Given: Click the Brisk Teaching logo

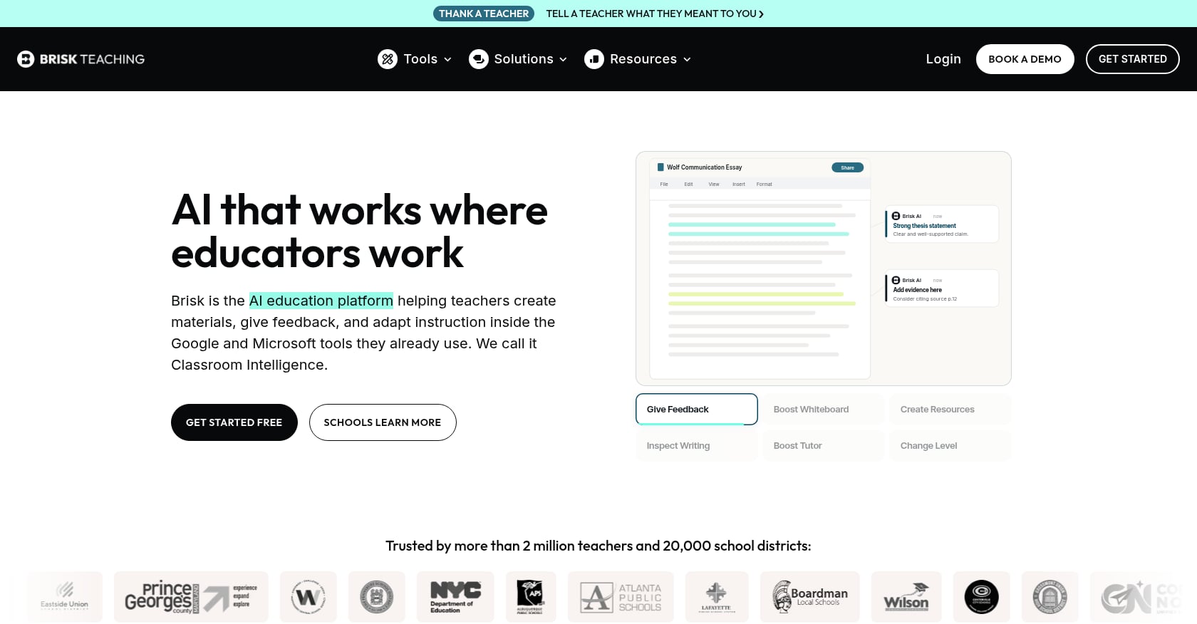Looking at the screenshot, I should (81, 59).
